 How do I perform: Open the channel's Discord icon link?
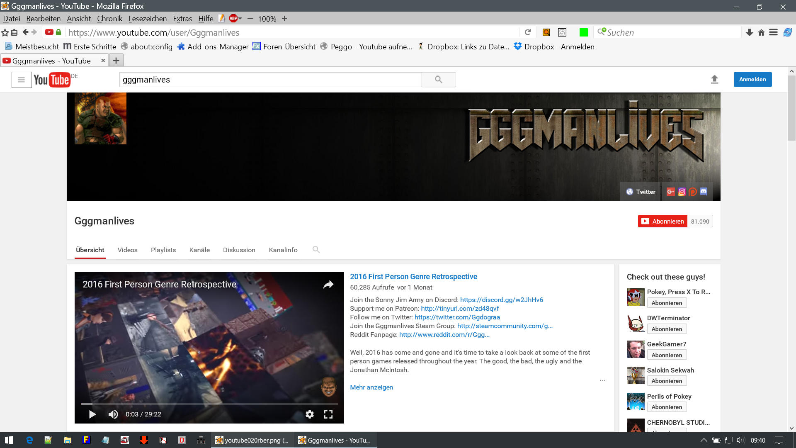[x=704, y=192]
